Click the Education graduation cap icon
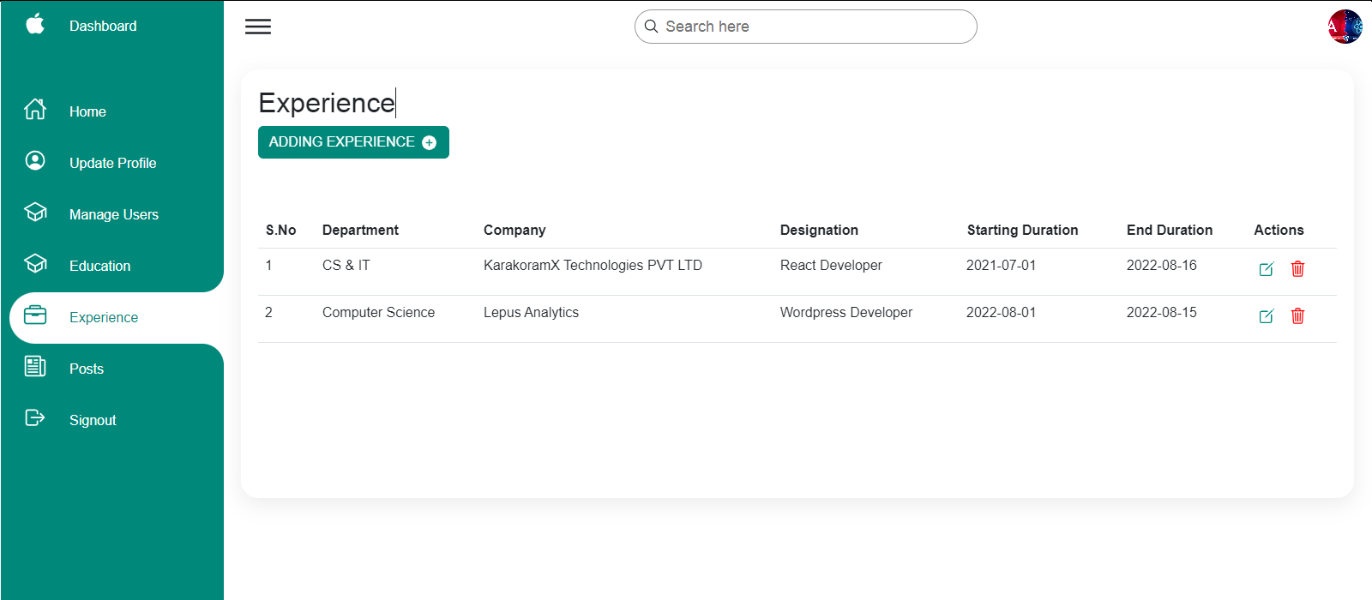Screen dimensions: 1372x600 35,263
